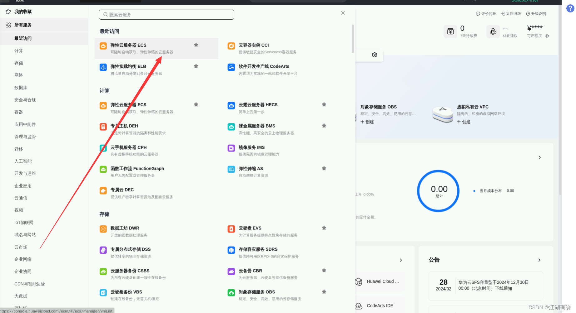576x313 pixels.
Task: Open the dashboard settings gear icon
Action: point(375,55)
